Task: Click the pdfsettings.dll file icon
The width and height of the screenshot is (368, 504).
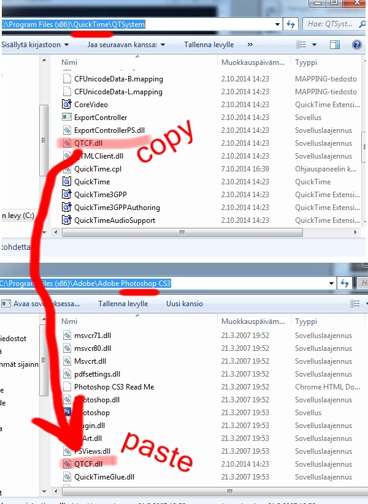Action: (x=67, y=374)
